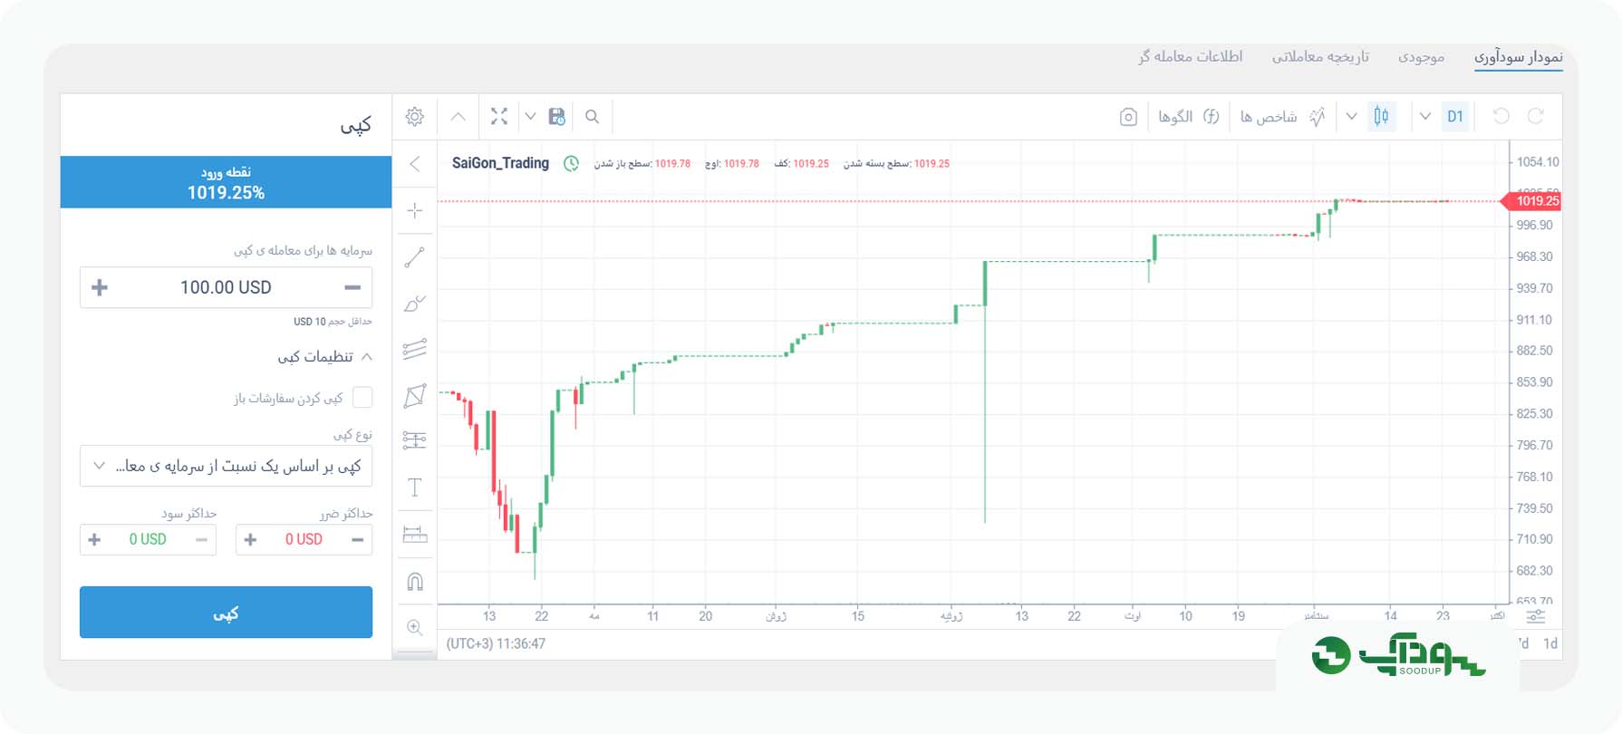The height and width of the screenshot is (734, 1622).
Task: Take a chart snapshot with the camera icon
Action: click(x=1128, y=117)
